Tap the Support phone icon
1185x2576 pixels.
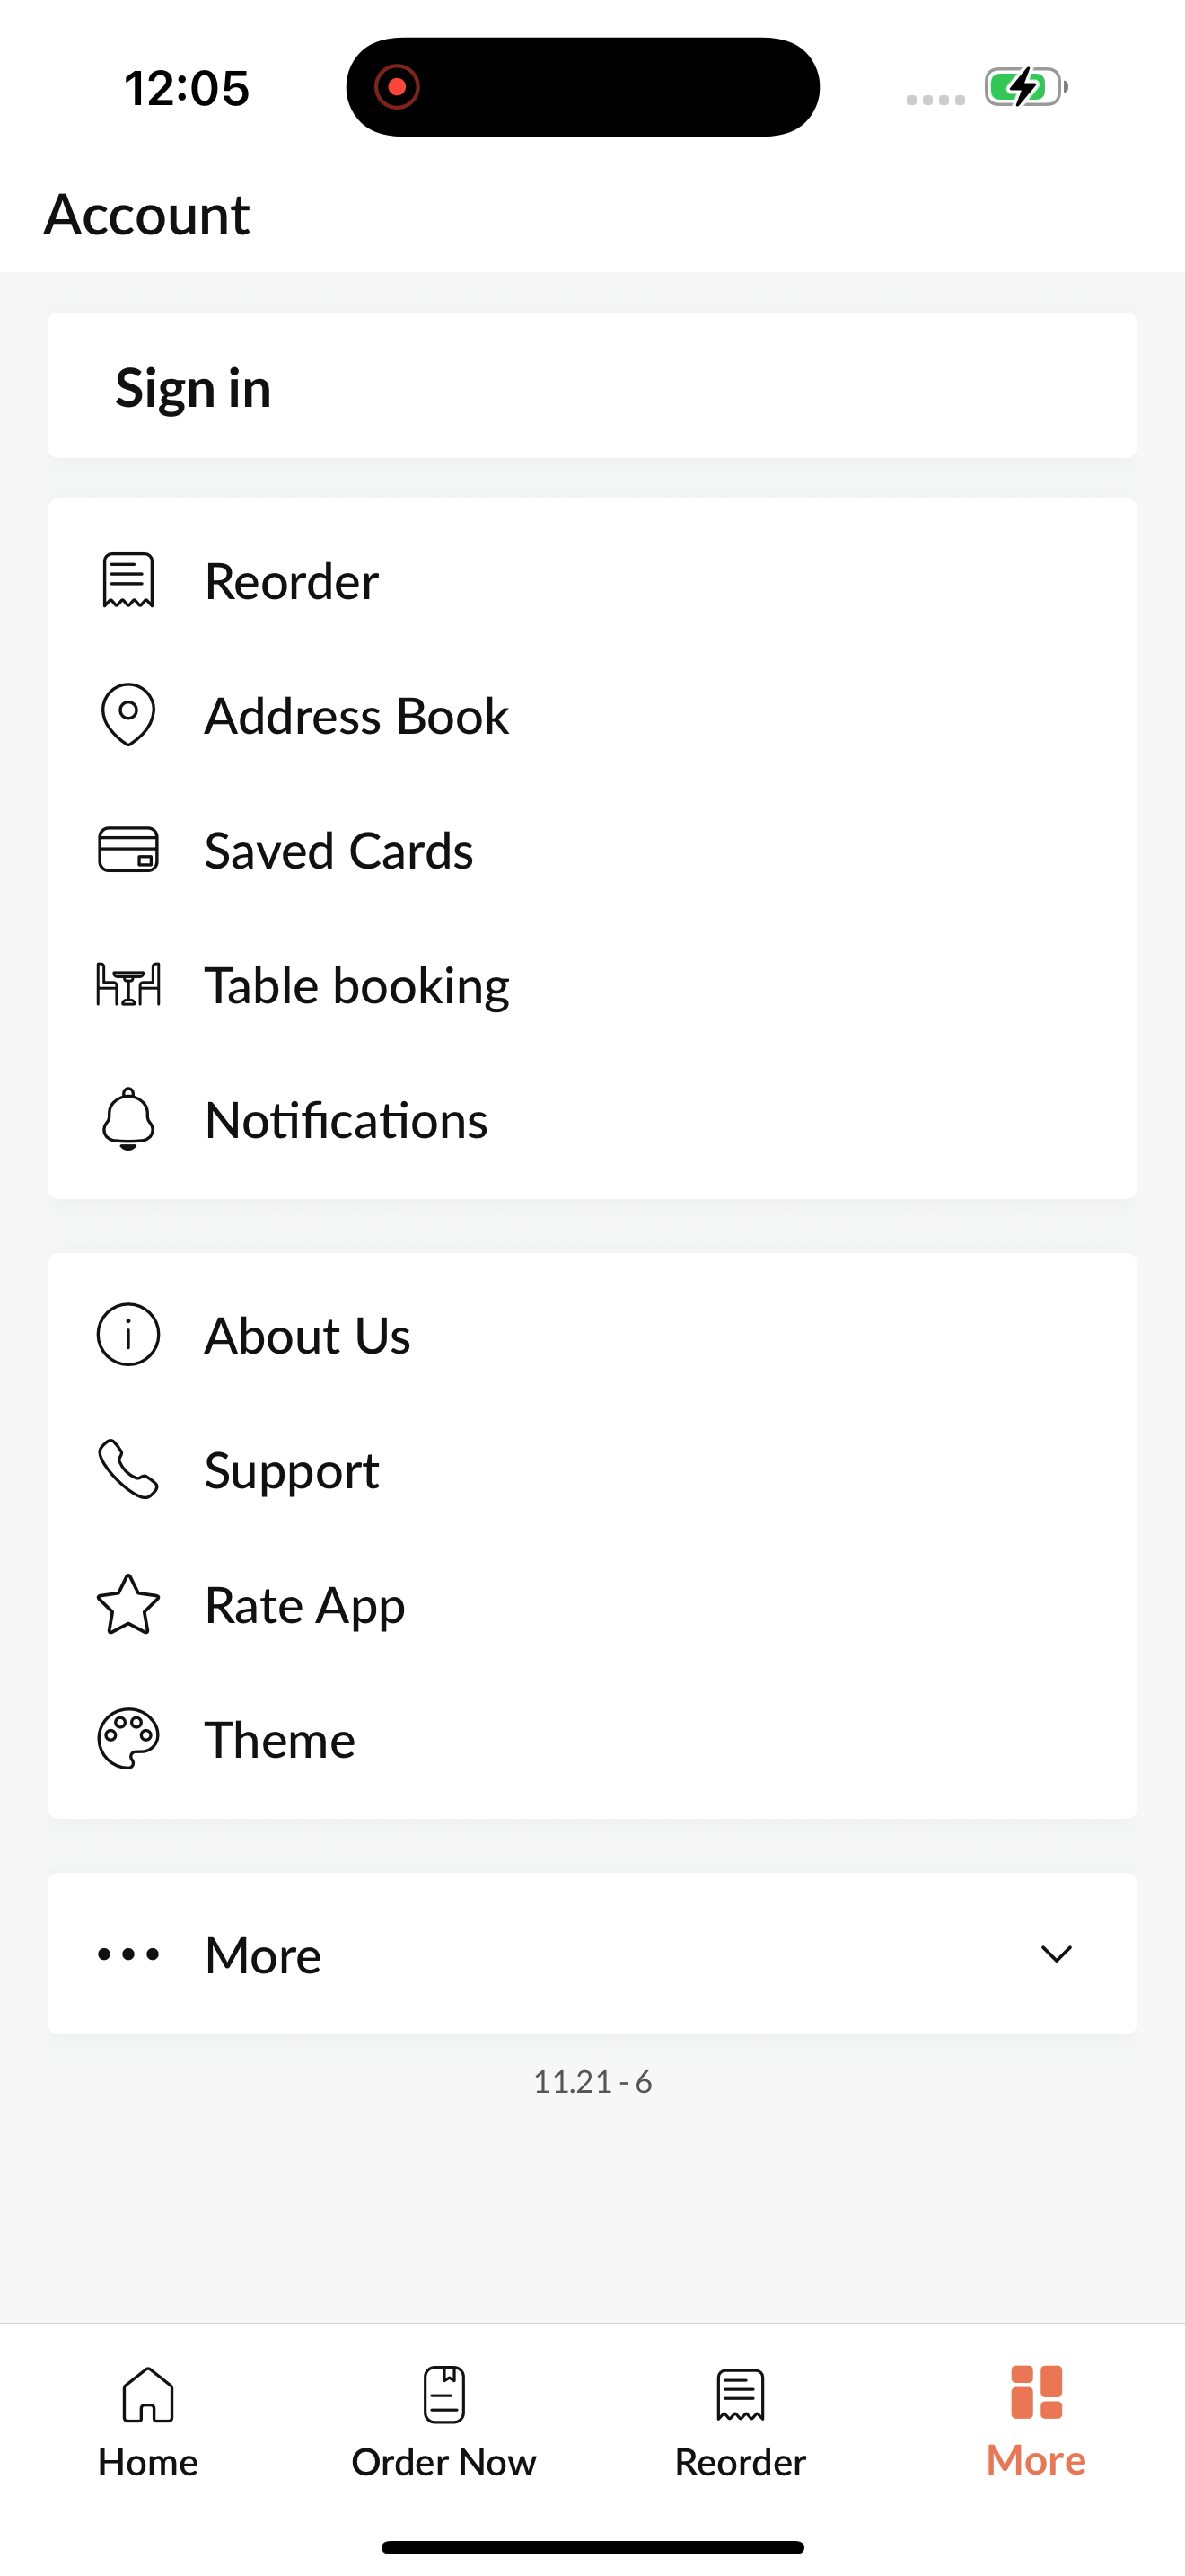click(127, 1470)
